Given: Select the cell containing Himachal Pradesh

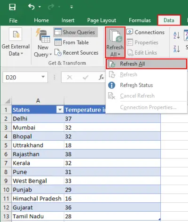Looking at the screenshot, I should point(38,198).
